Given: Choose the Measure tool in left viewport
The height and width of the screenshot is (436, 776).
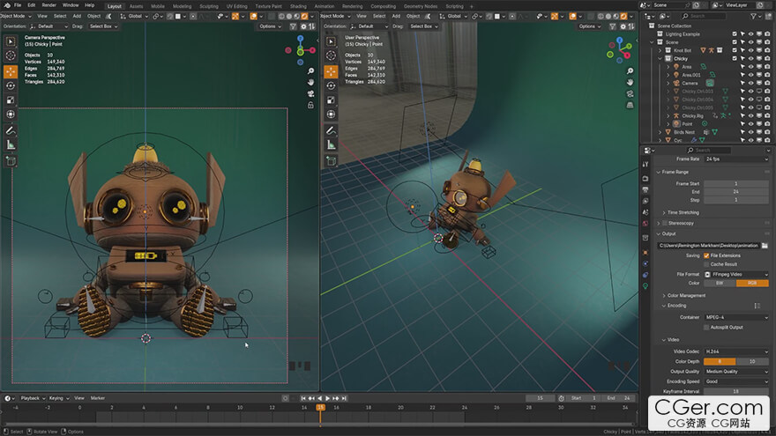Looking at the screenshot, I should 11,144.
